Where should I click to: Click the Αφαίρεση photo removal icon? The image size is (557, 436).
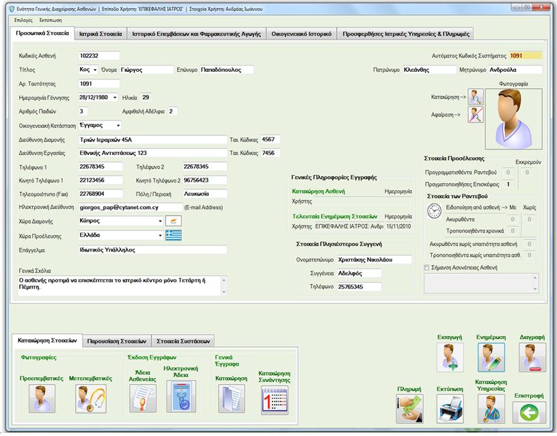click(x=476, y=115)
